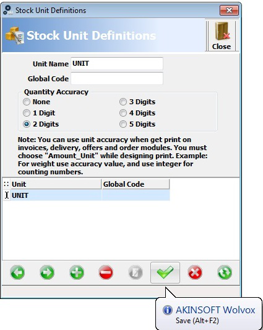Sort by the Unit column header

point(56,184)
